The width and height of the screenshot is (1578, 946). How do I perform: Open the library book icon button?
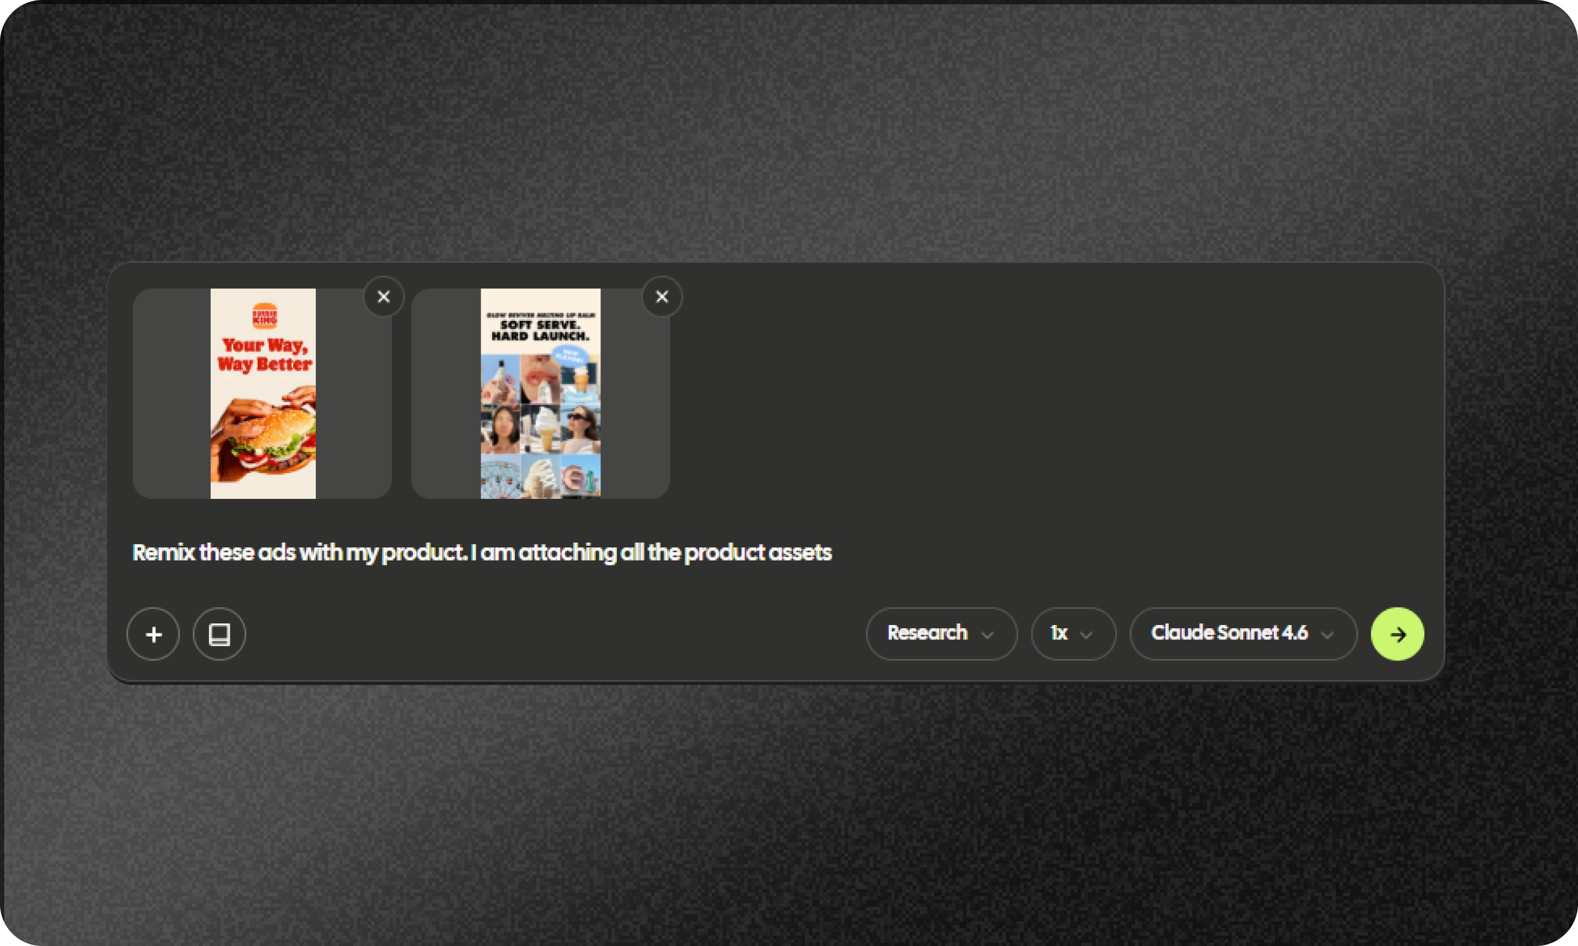point(219,633)
